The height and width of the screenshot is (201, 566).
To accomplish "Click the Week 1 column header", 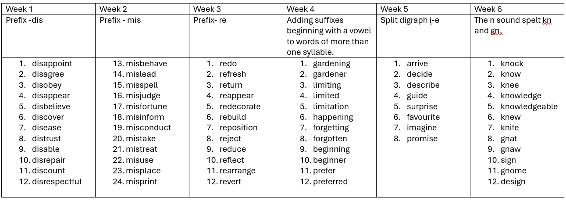I will 19,9.
